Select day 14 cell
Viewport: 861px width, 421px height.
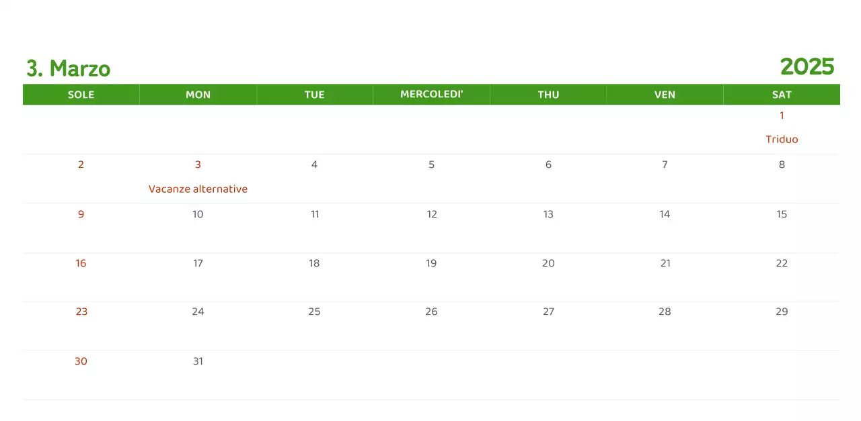(665, 214)
